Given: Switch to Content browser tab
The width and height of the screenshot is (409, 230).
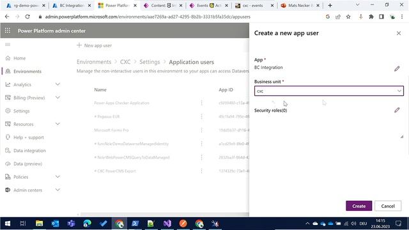Looking at the screenshot, I should tap(163, 6).
